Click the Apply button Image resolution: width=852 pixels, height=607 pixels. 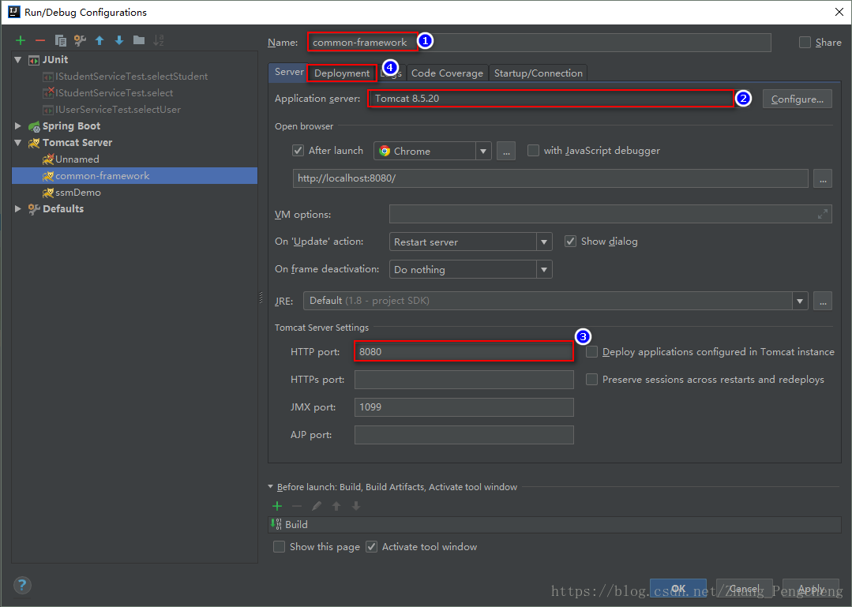(811, 589)
